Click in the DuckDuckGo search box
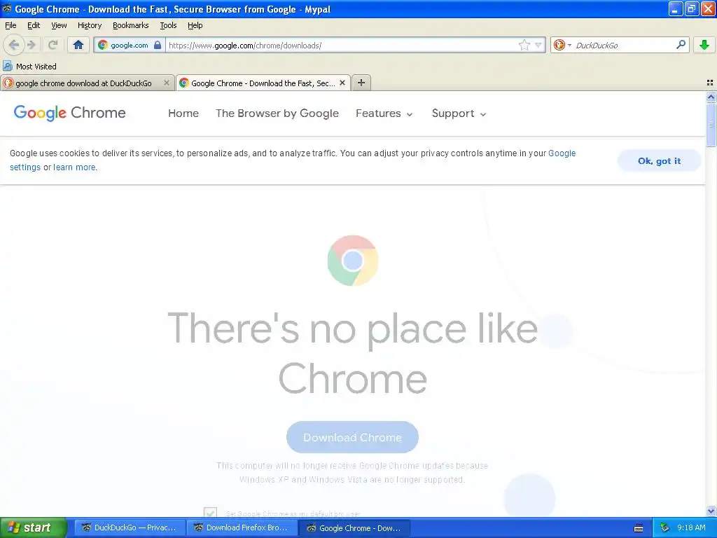This screenshot has height=538, width=717. pyautogui.click(x=623, y=46)
